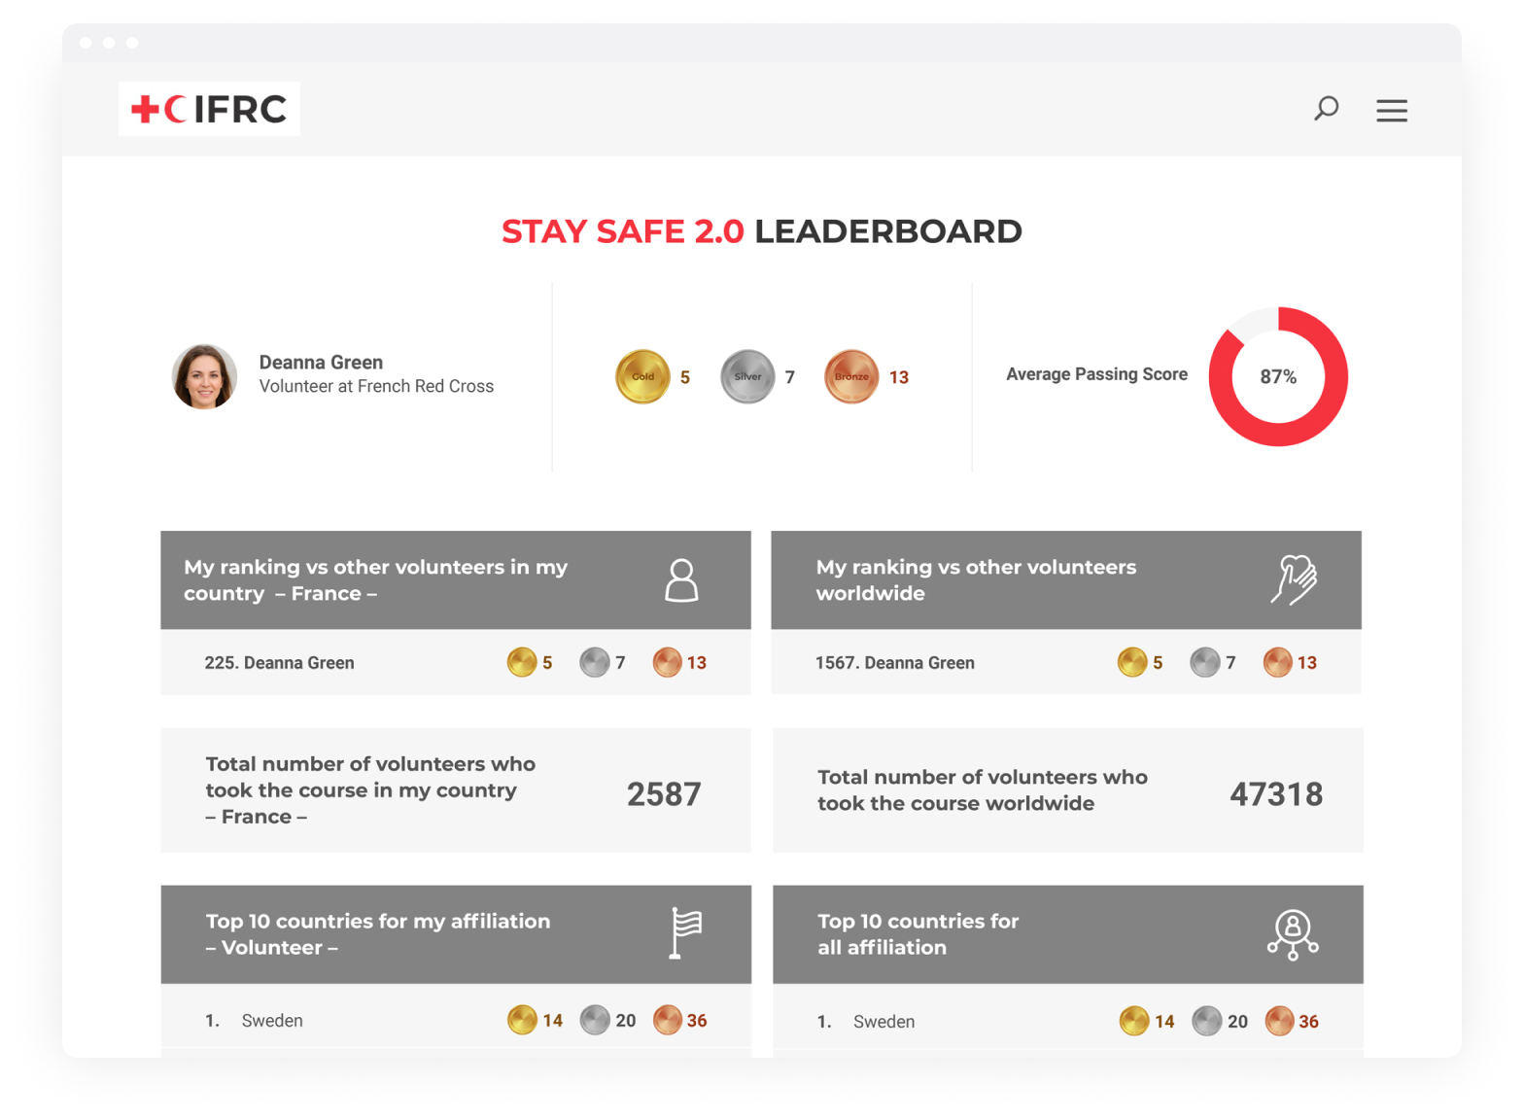Click the large Silver medal badge
Screen dimensions: 1524x1120
coord(747,376)
